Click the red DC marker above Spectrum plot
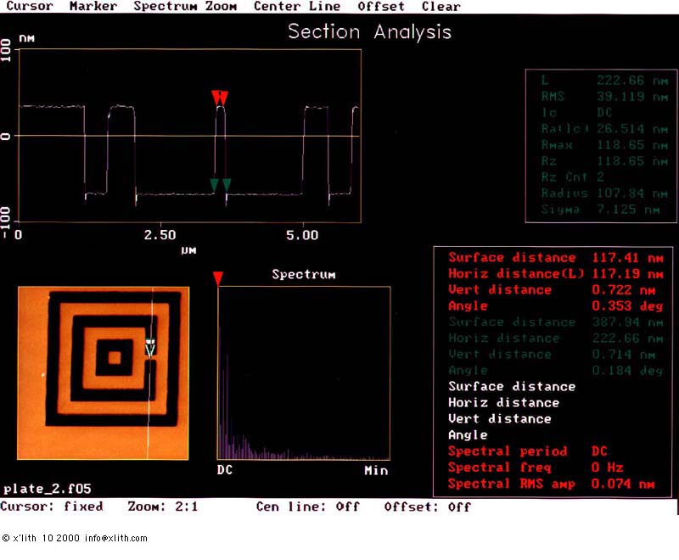679x560 pixels. pyautogui.click(x=218, y=278)
